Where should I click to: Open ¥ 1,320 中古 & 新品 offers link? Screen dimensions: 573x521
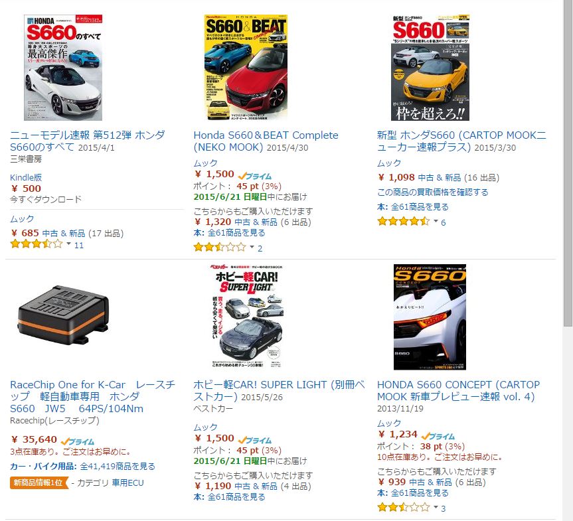252,222
